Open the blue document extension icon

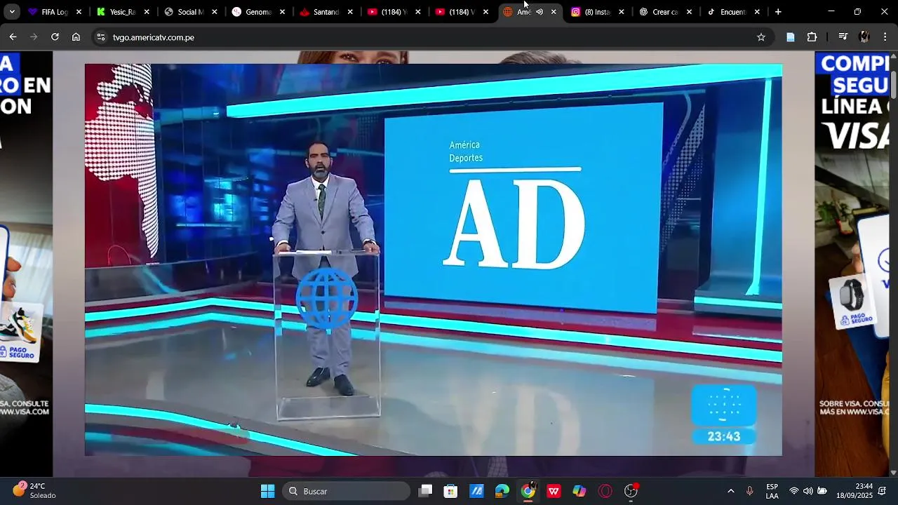[791, 37]
